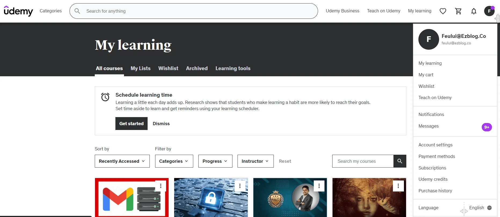The height and width of the screenshot is (217, 500).
Task: Click the feului@ezblog.co email text
Action: [x=456, y=43]
